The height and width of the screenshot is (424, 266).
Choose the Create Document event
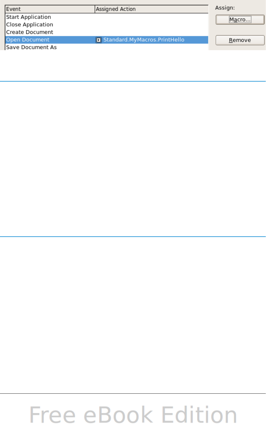[x=30, y=32]
